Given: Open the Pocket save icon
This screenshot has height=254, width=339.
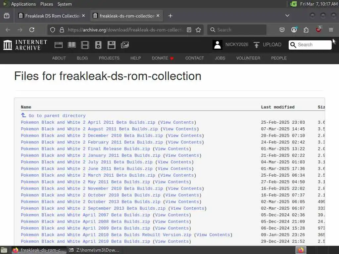Looking at the screenshot, I should pos(282,30).
